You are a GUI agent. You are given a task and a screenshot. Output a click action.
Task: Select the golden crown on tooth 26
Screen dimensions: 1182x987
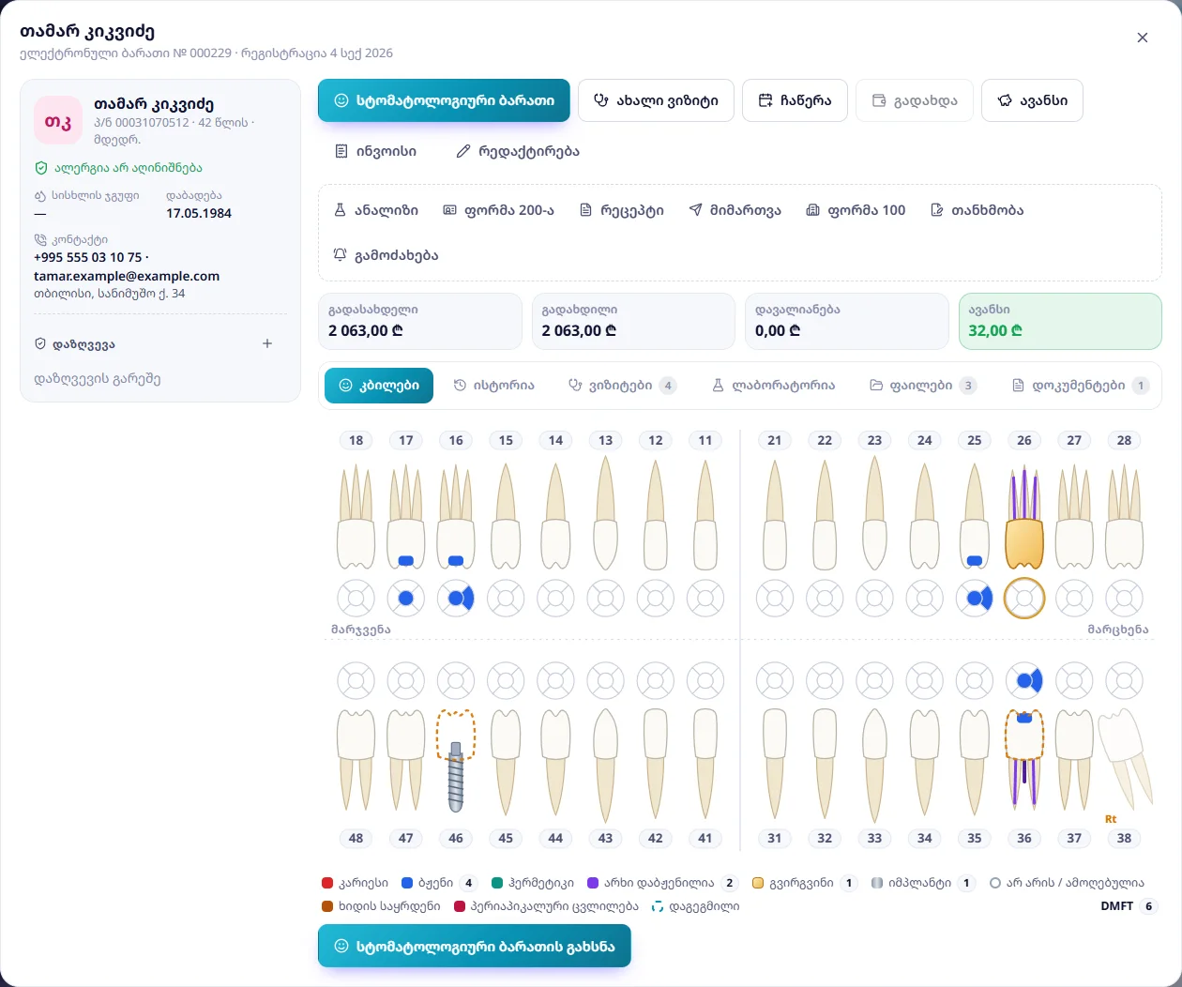1024,544
